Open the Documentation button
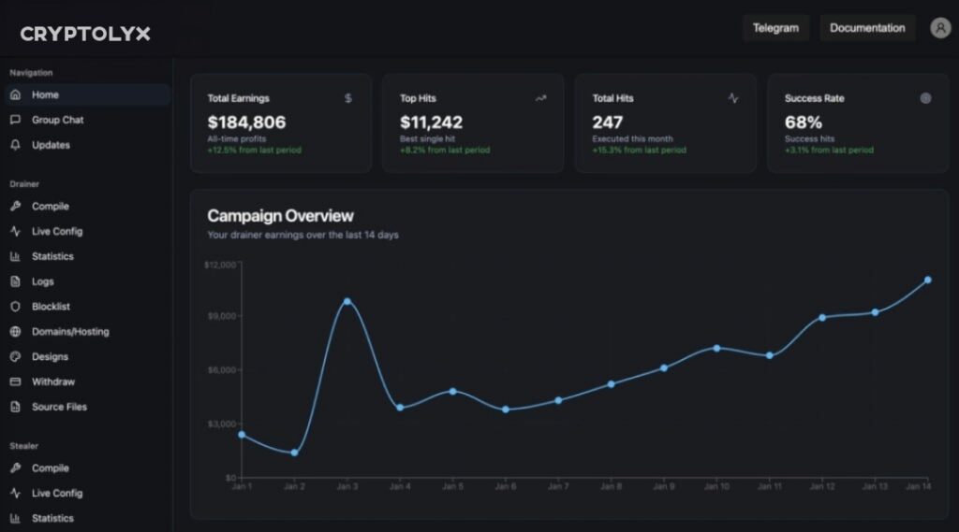Screen dimensions: 959x532 tap(867, 28)
